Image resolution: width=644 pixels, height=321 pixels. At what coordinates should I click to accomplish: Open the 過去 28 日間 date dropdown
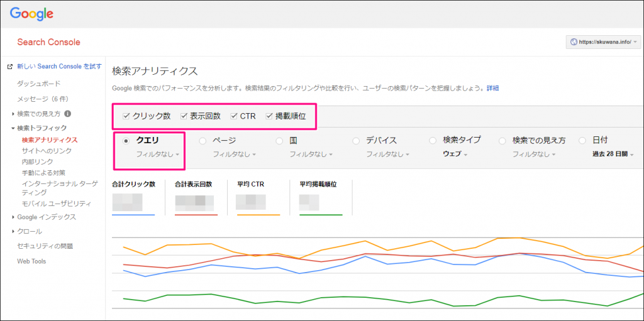(613, 155)
